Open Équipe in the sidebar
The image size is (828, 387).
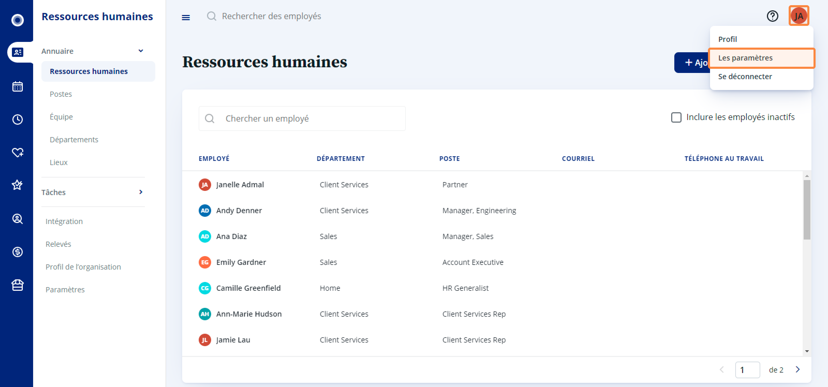(61, 117)
